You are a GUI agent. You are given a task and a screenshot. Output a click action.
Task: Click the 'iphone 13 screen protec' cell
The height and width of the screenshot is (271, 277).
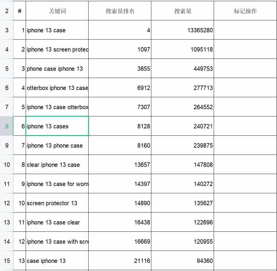pyautogui.click(x=57, y=49)
